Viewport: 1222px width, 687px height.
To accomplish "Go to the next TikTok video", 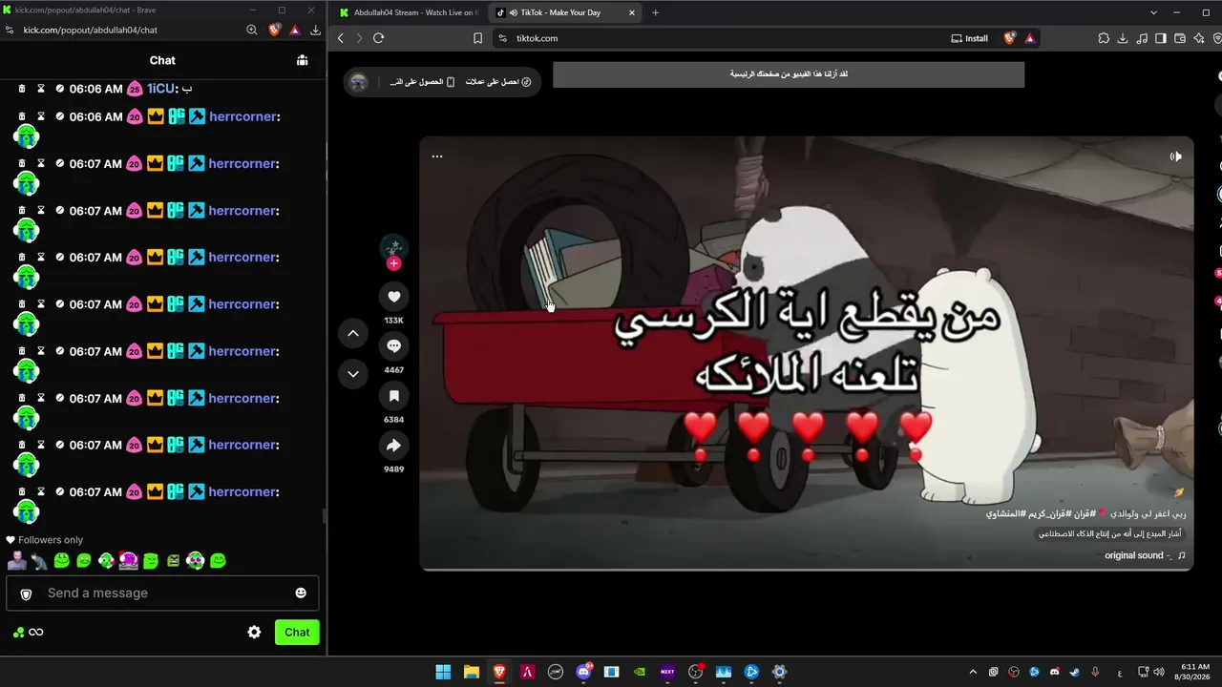I will 353,373.
